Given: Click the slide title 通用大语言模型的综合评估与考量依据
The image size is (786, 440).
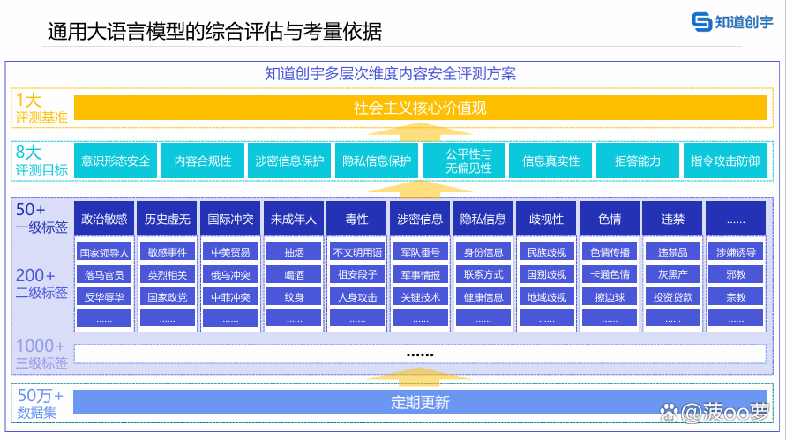Looking at the screenshot, I should pyautogui.click(x=214, y=33).
